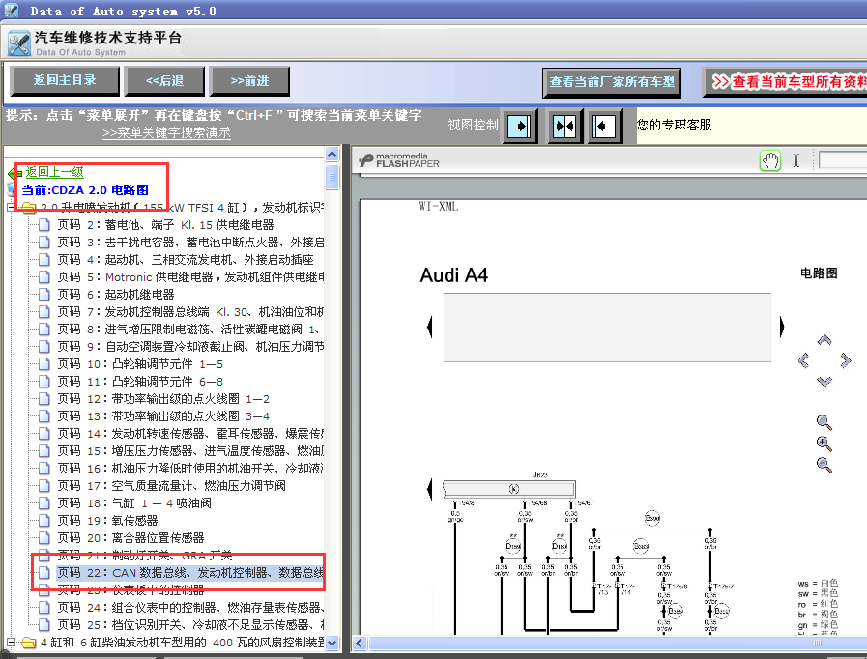Image resolution: width=867 pixels, height=659 pixels.
Task: Open 页码 21: 制动灯开关
Action: (144, 556)
